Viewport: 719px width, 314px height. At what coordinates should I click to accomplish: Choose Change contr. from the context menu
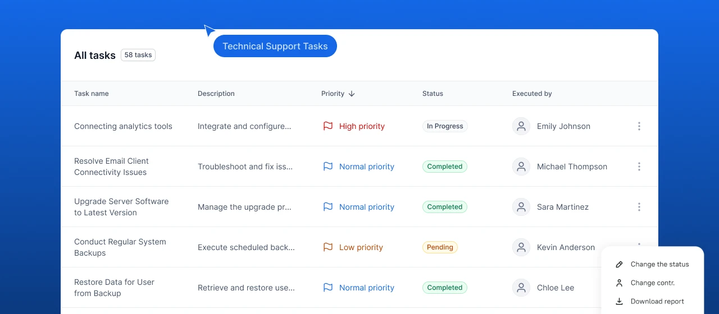652,283
